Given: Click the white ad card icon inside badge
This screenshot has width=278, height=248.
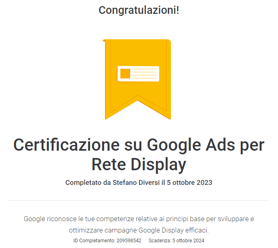Looking at the screenshot, I should point(138,74).
